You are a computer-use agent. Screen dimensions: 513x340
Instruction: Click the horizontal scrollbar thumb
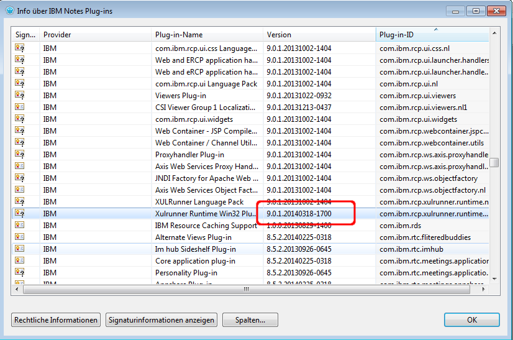click(245, 289)
